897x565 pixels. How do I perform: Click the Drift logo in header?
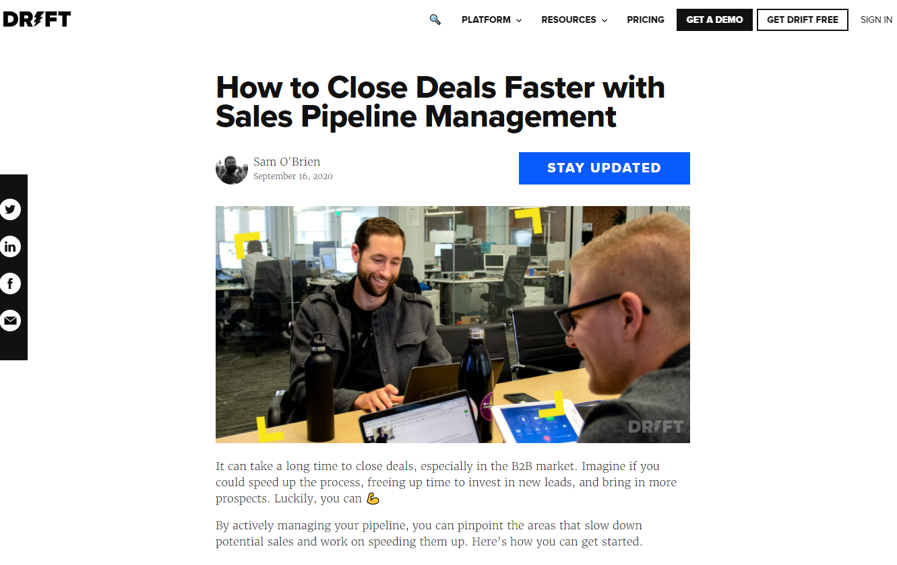click(x=36, y=20)
